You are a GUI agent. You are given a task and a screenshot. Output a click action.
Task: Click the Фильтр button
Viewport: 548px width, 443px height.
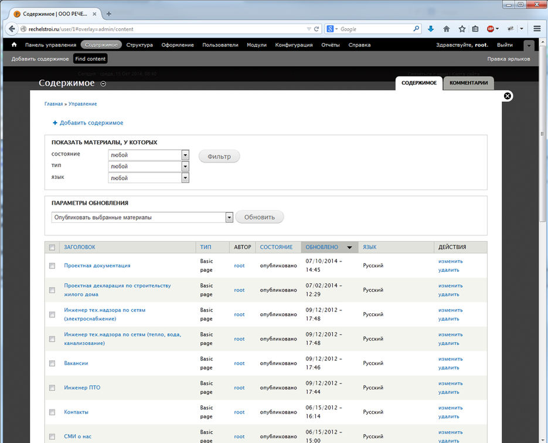[x=219, y=157]
